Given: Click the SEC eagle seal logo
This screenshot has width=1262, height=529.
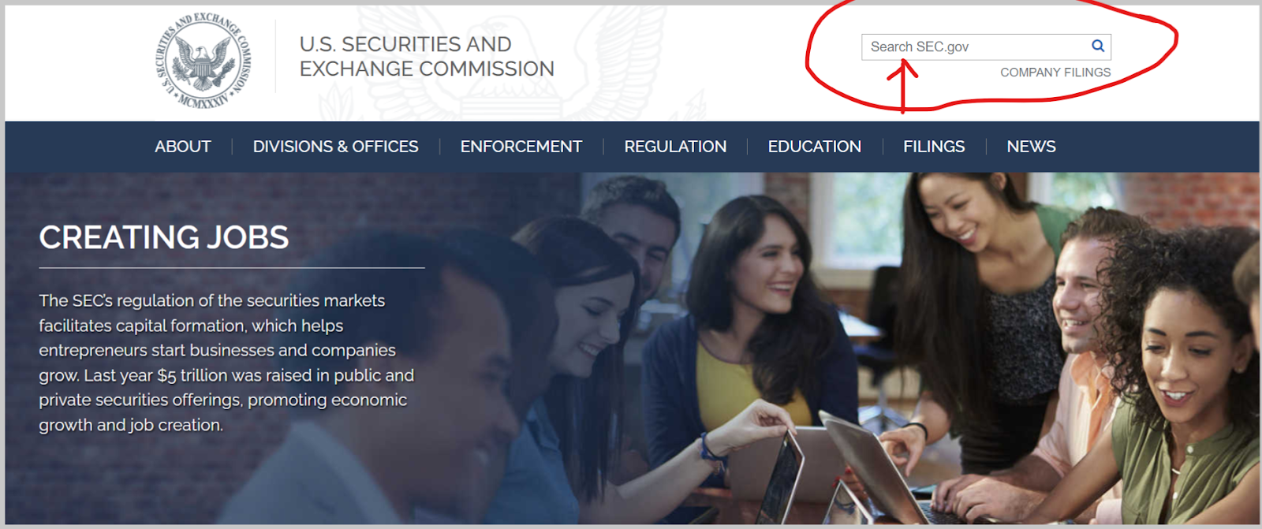Looking at the screenshot, I should coord(203,61).
